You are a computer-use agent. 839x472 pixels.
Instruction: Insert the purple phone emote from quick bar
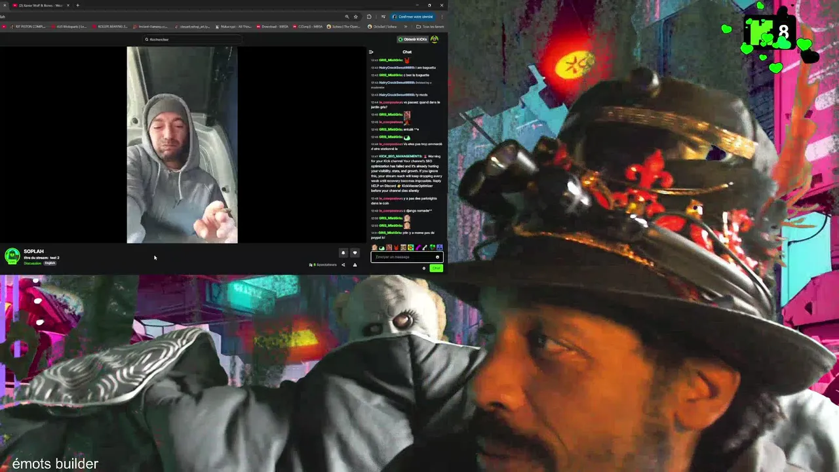[x=419, y=247]
